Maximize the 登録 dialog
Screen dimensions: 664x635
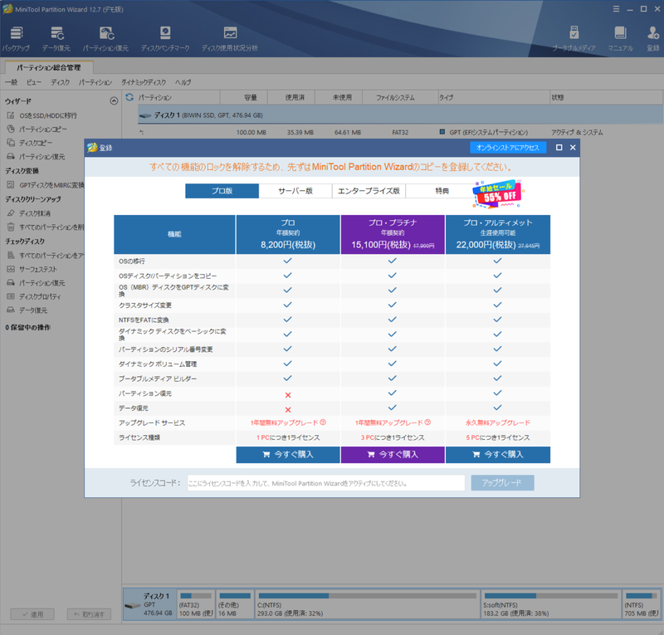point(559,148)
